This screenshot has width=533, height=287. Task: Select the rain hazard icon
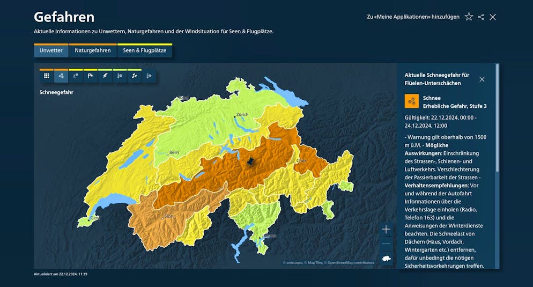pos(134,76)
